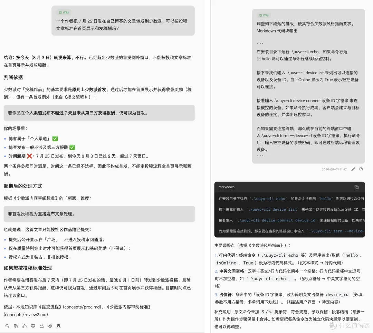Click the wrench tool icon under the left answer
Image resolution: width=373 pixels, height=333 pixels.
point(7,326)
